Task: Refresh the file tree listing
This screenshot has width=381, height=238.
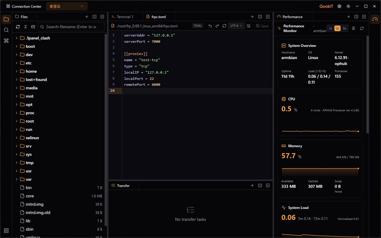Action: 18,27
